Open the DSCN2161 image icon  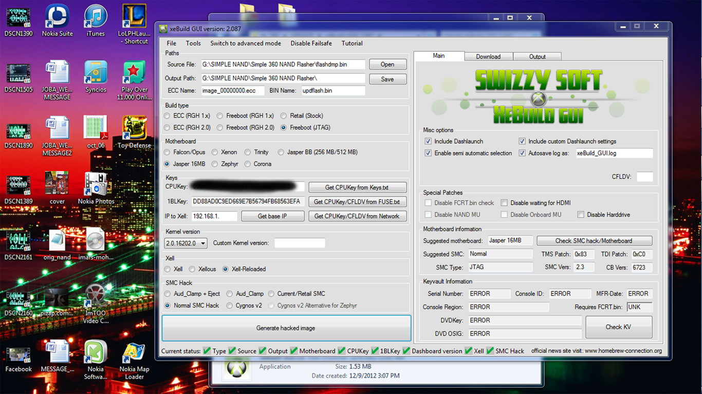click(19, 244)
